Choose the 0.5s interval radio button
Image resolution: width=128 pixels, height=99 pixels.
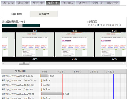(108, 25)
